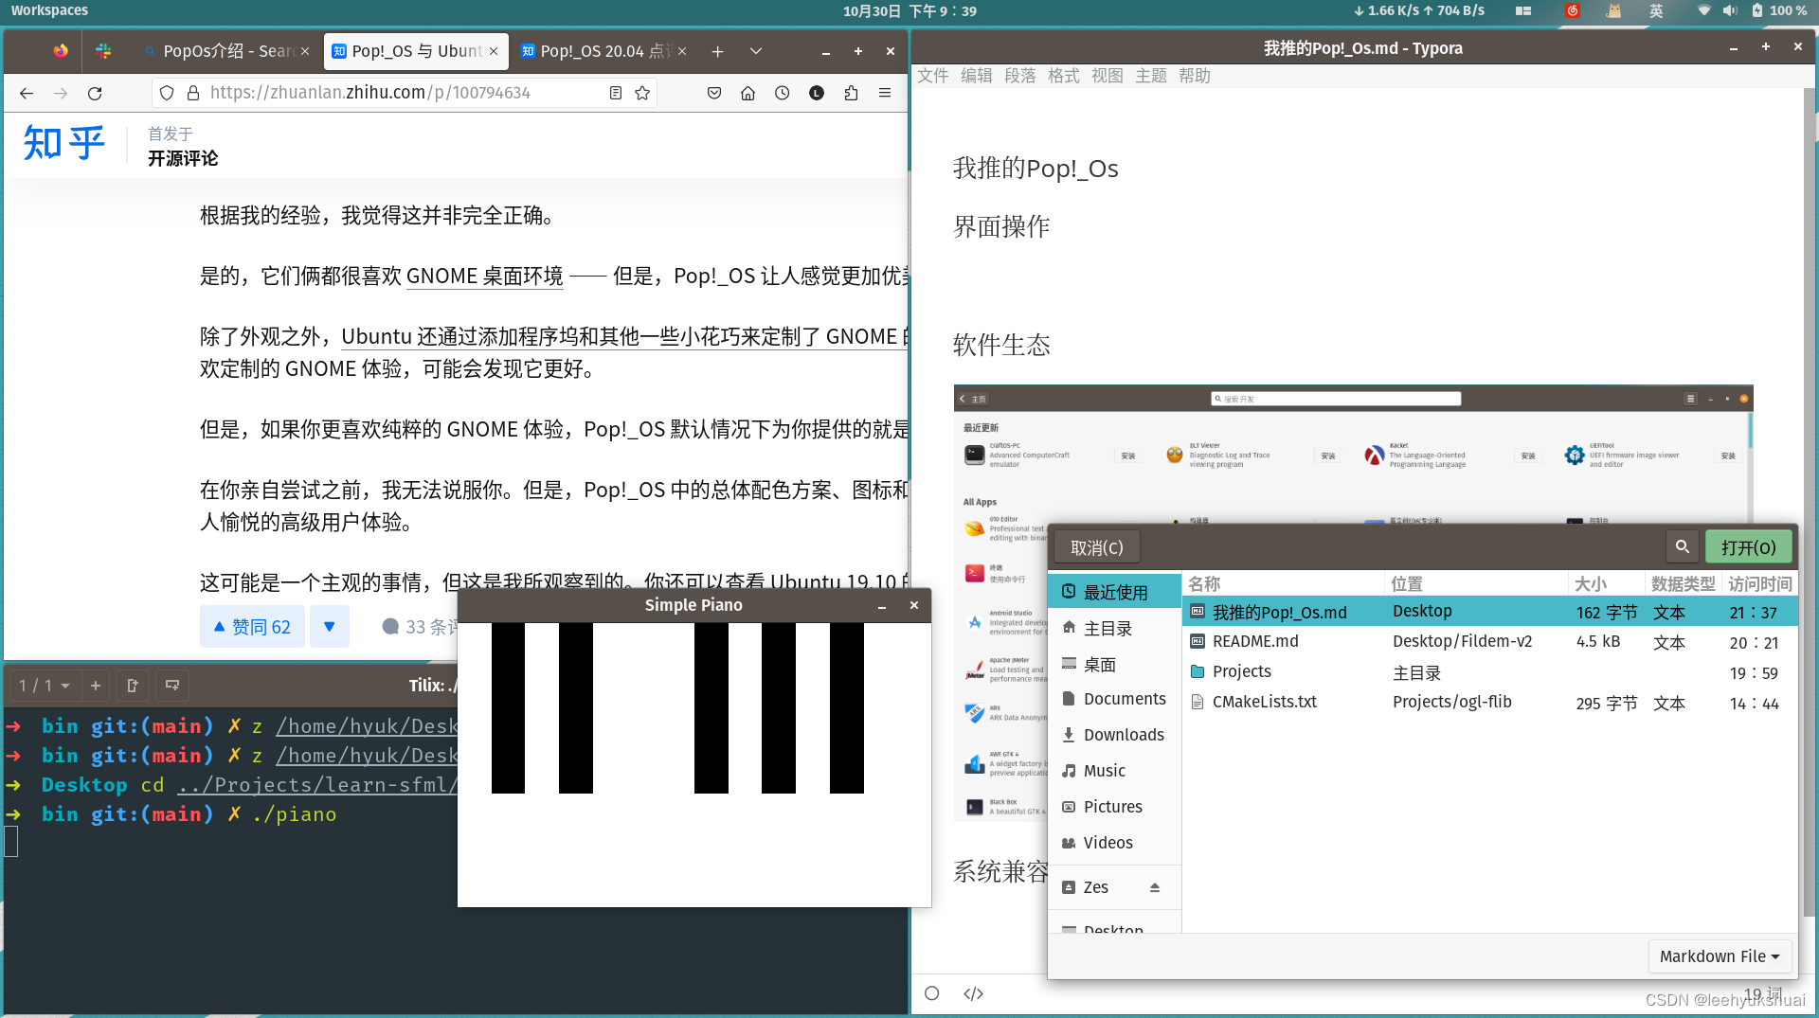1819x1018 pixels.
Task: Select Documents in dialog sidebar
Action: [x=1114, y=699]
